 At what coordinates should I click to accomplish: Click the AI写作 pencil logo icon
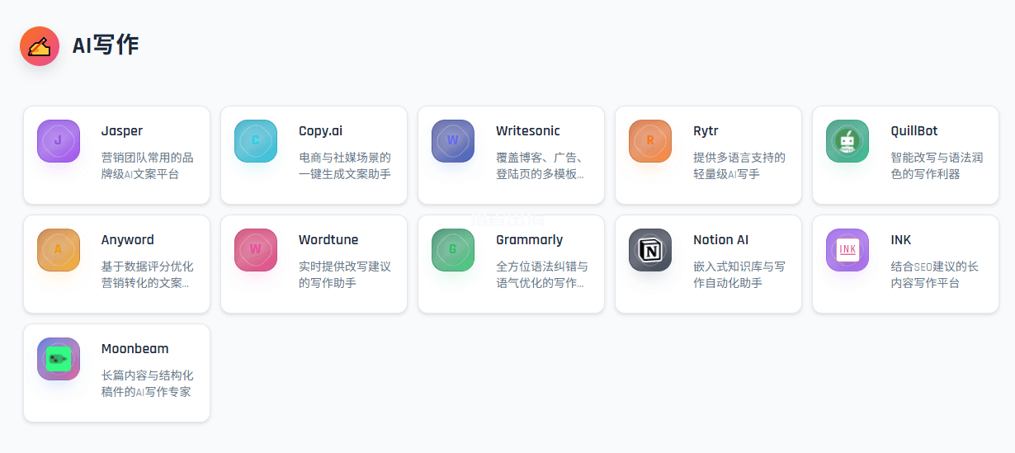40,46
